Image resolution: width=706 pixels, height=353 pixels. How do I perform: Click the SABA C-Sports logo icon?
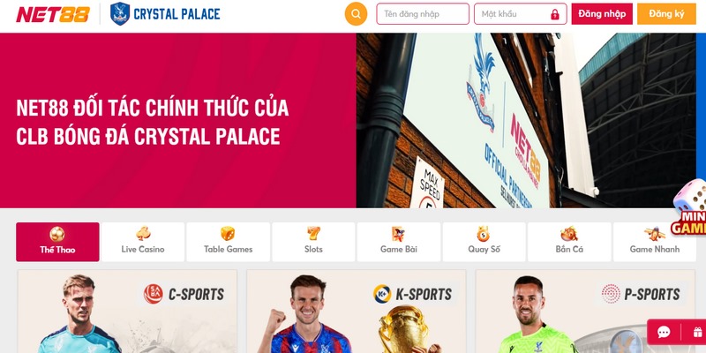(x=153, y=294)
